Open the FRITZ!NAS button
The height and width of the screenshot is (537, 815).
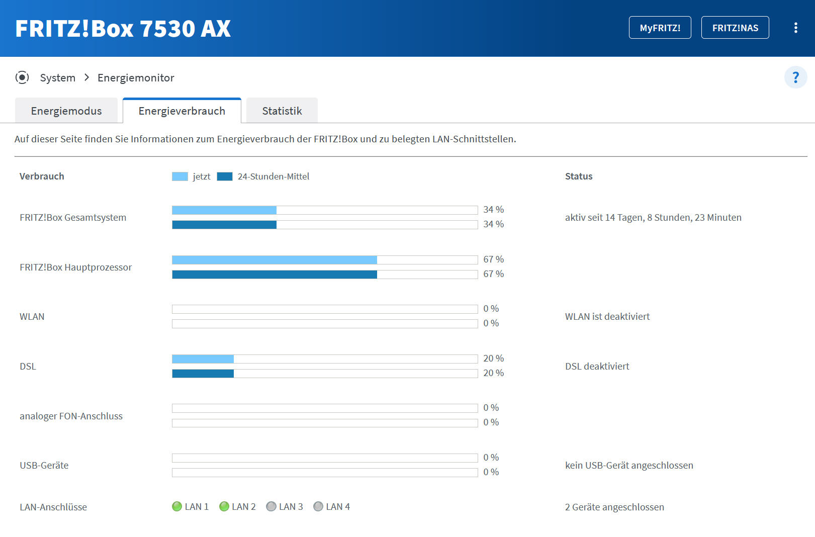click(x=735, y=28)
